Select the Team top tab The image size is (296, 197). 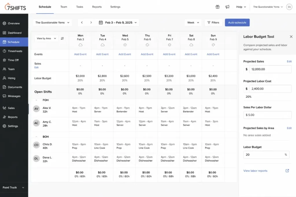tap(64, 7)
